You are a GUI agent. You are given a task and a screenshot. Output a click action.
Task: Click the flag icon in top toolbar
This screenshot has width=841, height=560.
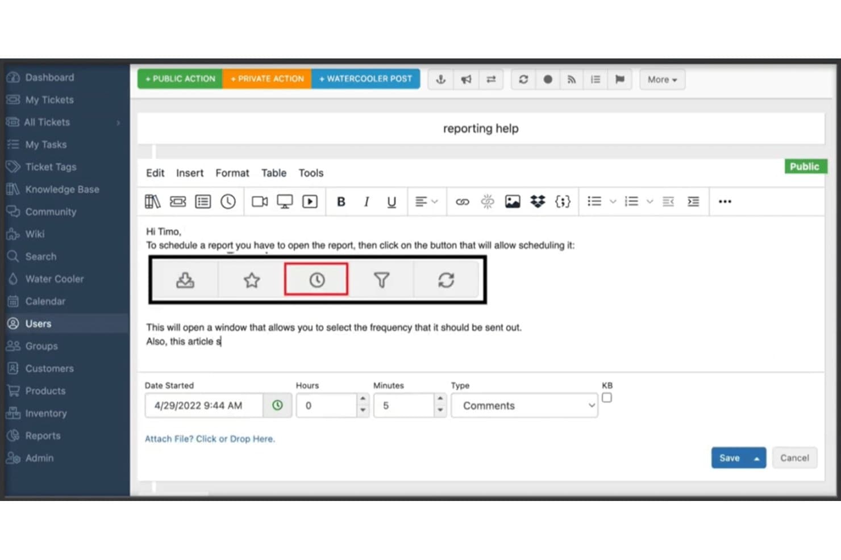619,79
